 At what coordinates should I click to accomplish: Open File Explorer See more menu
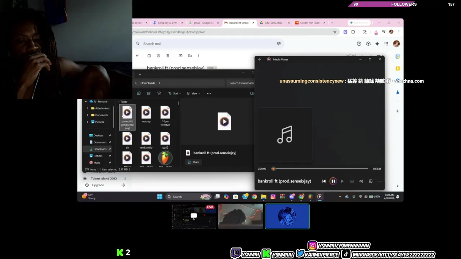point(209,94)
